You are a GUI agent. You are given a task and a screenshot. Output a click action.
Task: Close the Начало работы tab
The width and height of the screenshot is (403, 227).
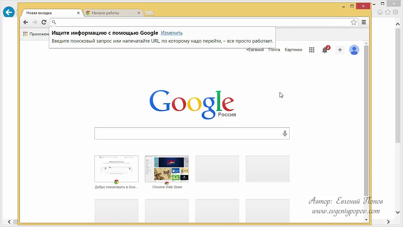coord(139,13)
